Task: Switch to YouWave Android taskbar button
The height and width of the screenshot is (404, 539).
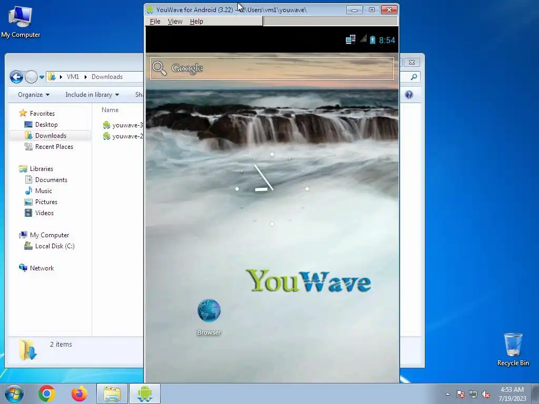Action: pyautogui.click(x=145, y=393)
